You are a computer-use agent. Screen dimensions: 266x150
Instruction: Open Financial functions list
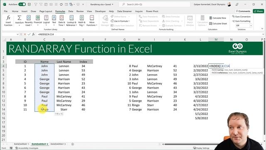(38, 20)
